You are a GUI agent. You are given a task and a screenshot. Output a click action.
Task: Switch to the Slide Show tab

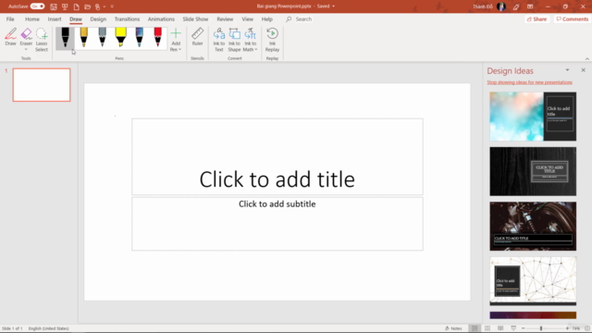pos(195,18)
